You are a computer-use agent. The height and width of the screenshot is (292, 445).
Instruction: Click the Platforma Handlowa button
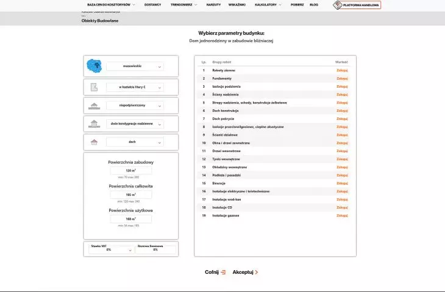tap(357, 5)
